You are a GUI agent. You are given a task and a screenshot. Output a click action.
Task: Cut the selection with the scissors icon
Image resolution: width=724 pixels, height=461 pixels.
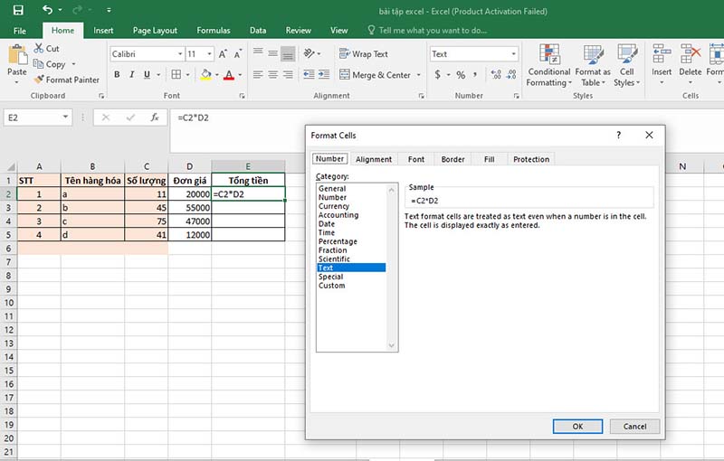click(x=39, y=48)
